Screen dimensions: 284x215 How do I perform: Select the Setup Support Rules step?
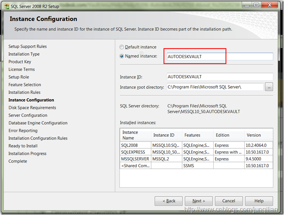(27, 47)
